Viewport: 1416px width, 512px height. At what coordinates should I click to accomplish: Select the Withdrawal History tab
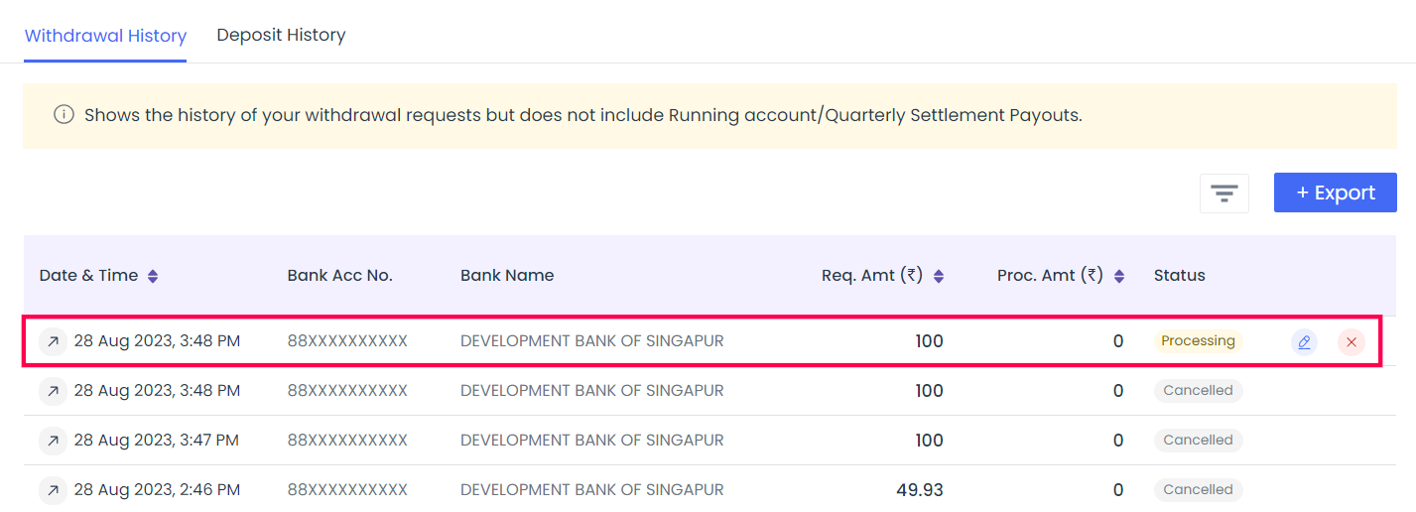105,36
